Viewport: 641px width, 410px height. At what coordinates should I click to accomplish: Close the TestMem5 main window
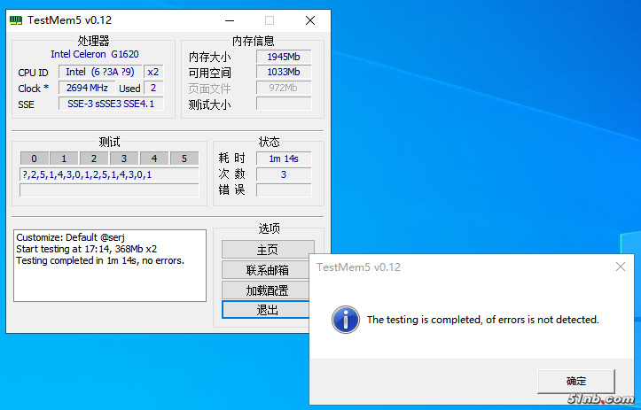[x=309, y=19]
